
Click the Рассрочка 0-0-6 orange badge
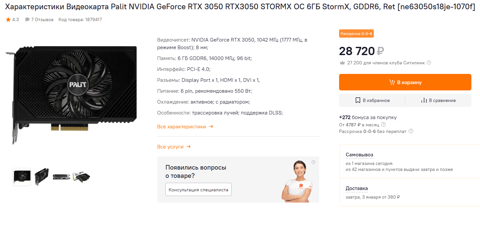(356, 34)
